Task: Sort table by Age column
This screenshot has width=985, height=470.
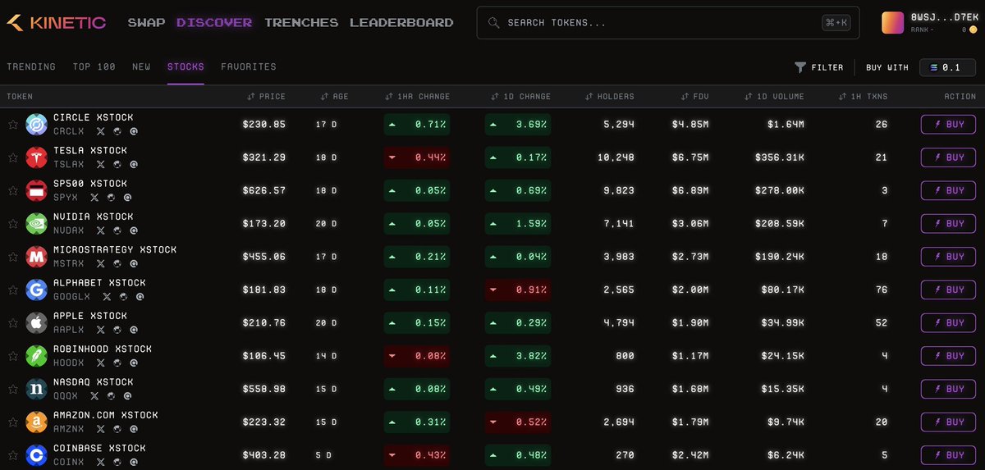Action: point(334,97)
